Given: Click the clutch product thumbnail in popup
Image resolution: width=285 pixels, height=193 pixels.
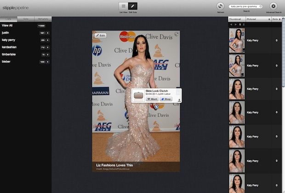Looking at the screenshot, I should (138, 96).
